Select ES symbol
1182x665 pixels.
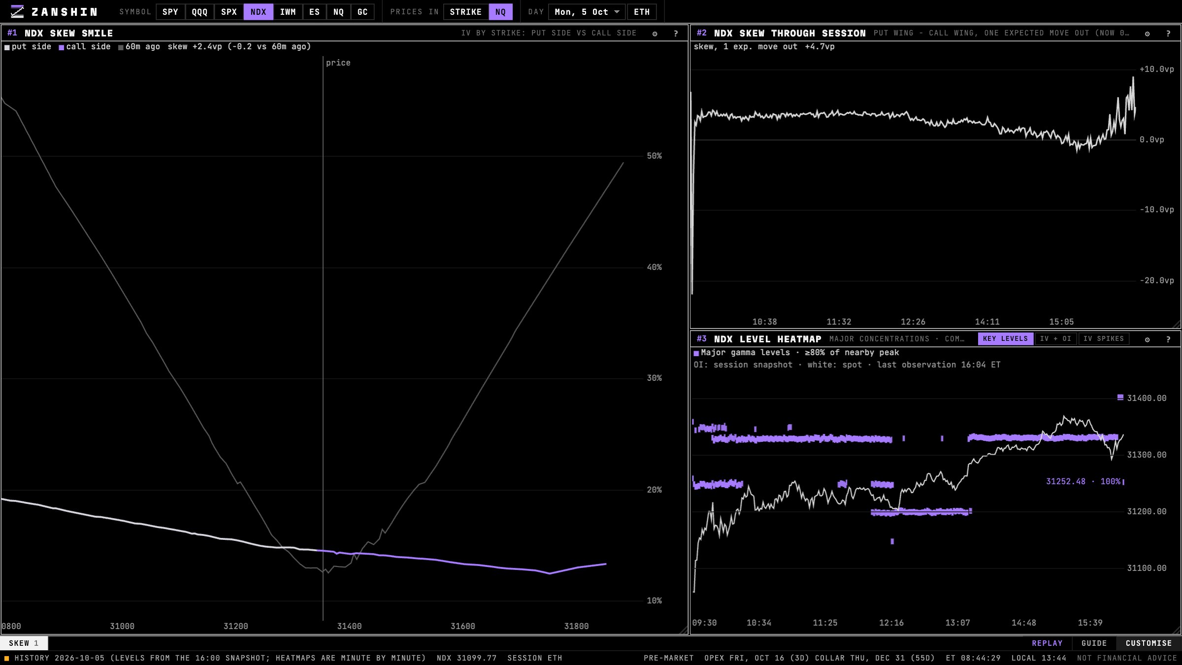315,12
